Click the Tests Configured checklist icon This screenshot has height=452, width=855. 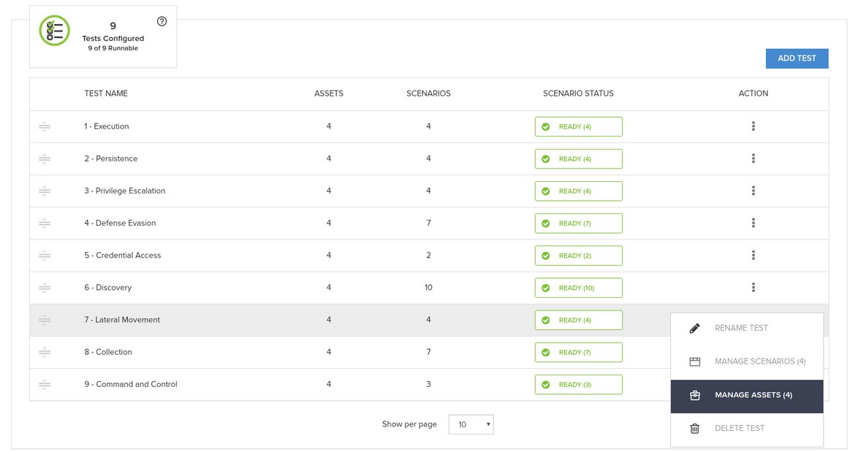coord(55,31)
